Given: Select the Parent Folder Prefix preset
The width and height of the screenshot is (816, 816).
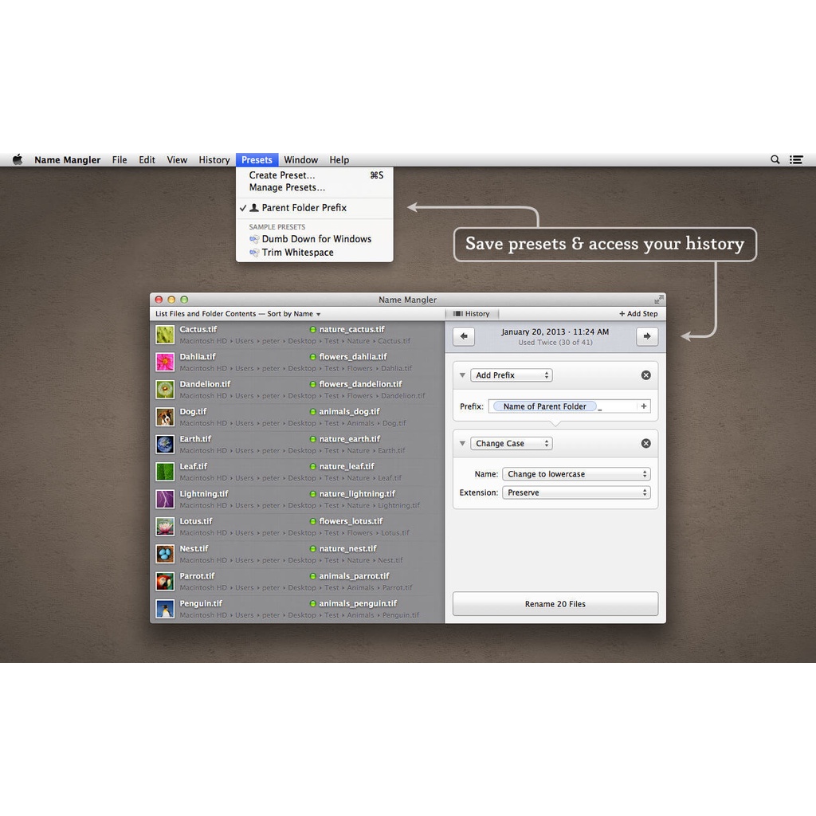Looking at the screenshot, I should pyautogui.click(x=304, y=208).
